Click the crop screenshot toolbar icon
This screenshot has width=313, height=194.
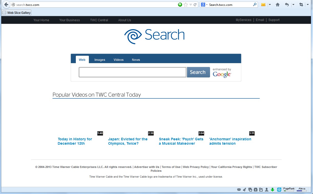[x=301, y=5]
